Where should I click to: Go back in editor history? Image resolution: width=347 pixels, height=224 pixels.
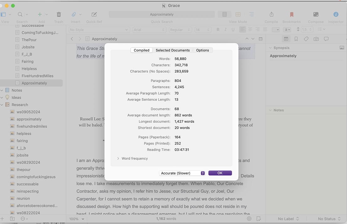click(72, 39)
